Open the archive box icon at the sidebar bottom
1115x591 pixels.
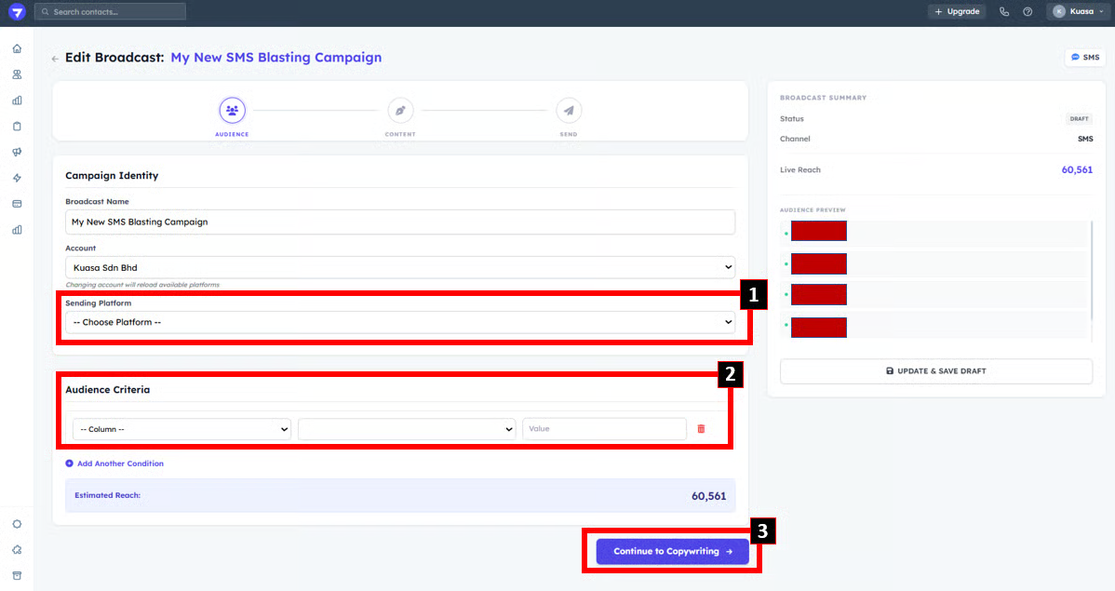pos(17,575)
